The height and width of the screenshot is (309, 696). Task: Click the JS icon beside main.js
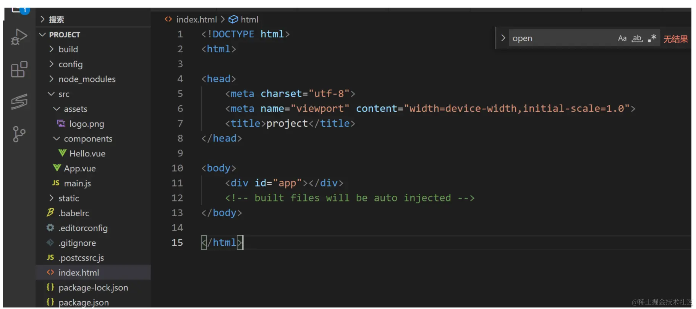pyautogui.click(x=56, y=183)
